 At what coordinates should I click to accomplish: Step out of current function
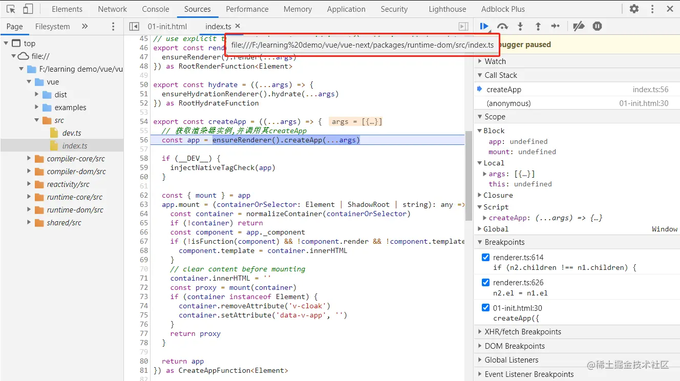coord(538,27)
